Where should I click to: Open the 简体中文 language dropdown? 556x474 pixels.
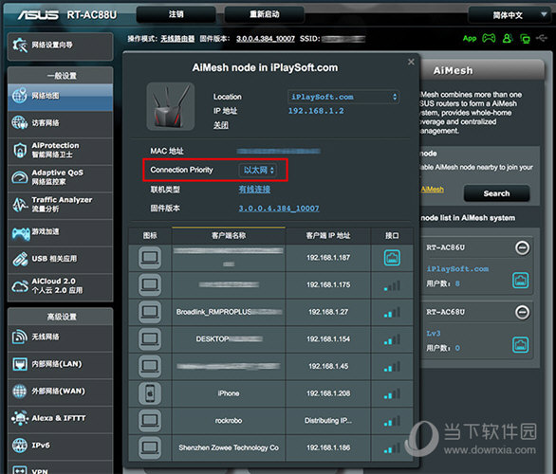(509, 15)
